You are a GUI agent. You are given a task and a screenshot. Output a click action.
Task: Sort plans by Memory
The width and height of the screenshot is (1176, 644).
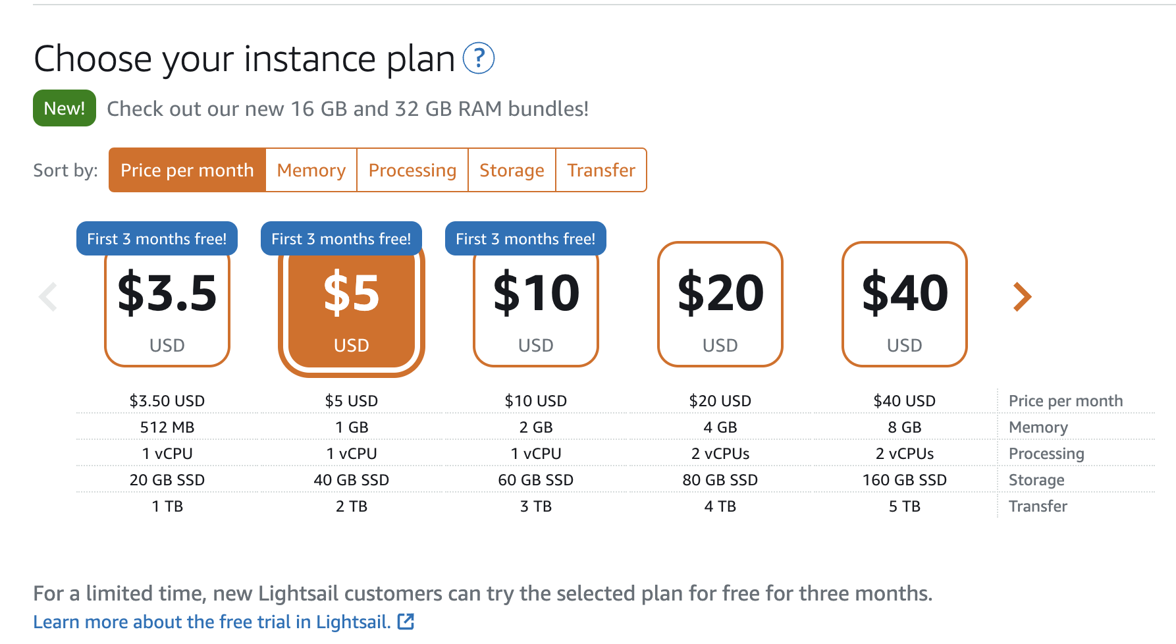coord(311,171)
